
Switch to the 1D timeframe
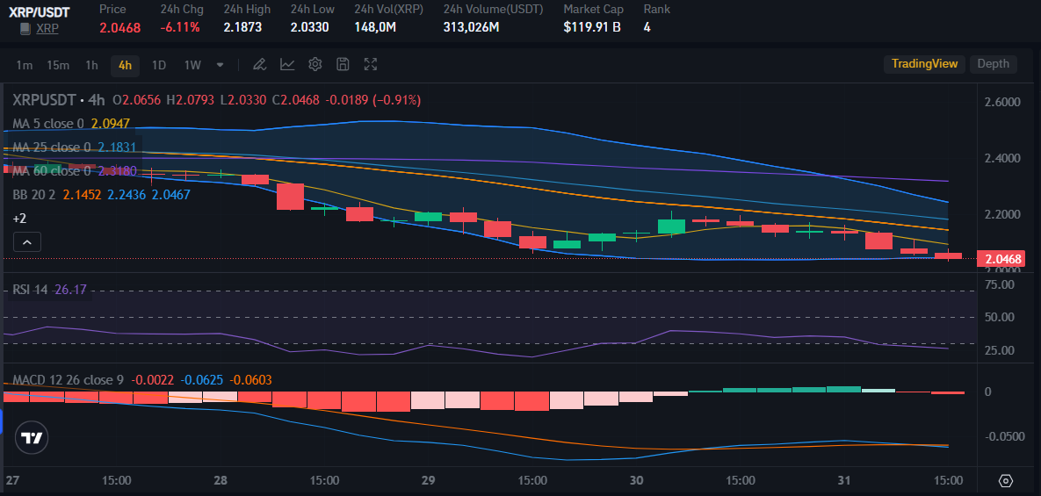click(159, 64)
